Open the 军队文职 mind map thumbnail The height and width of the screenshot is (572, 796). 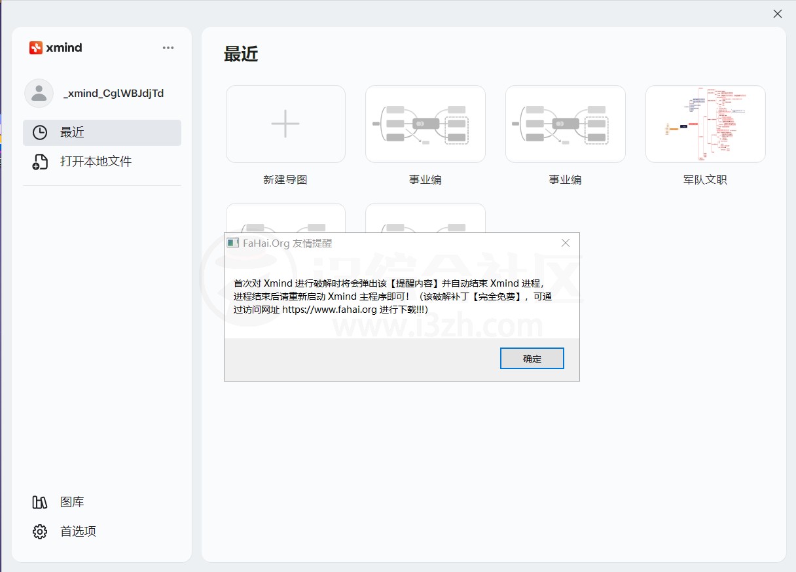[x=705, y=124]
